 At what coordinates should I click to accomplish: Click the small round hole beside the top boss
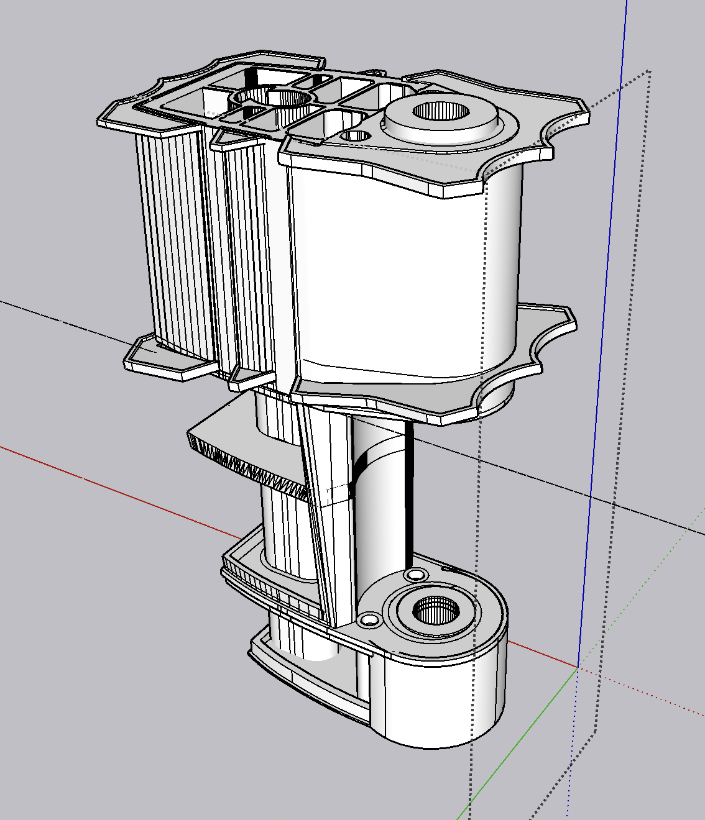pyautogui.click(x=356, y=135)
